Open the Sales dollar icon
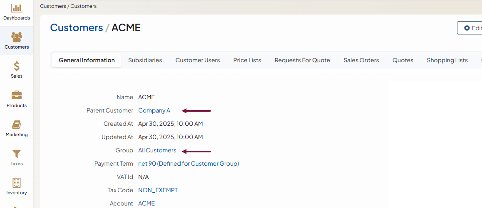482x208 pixels. pos(17,66)
